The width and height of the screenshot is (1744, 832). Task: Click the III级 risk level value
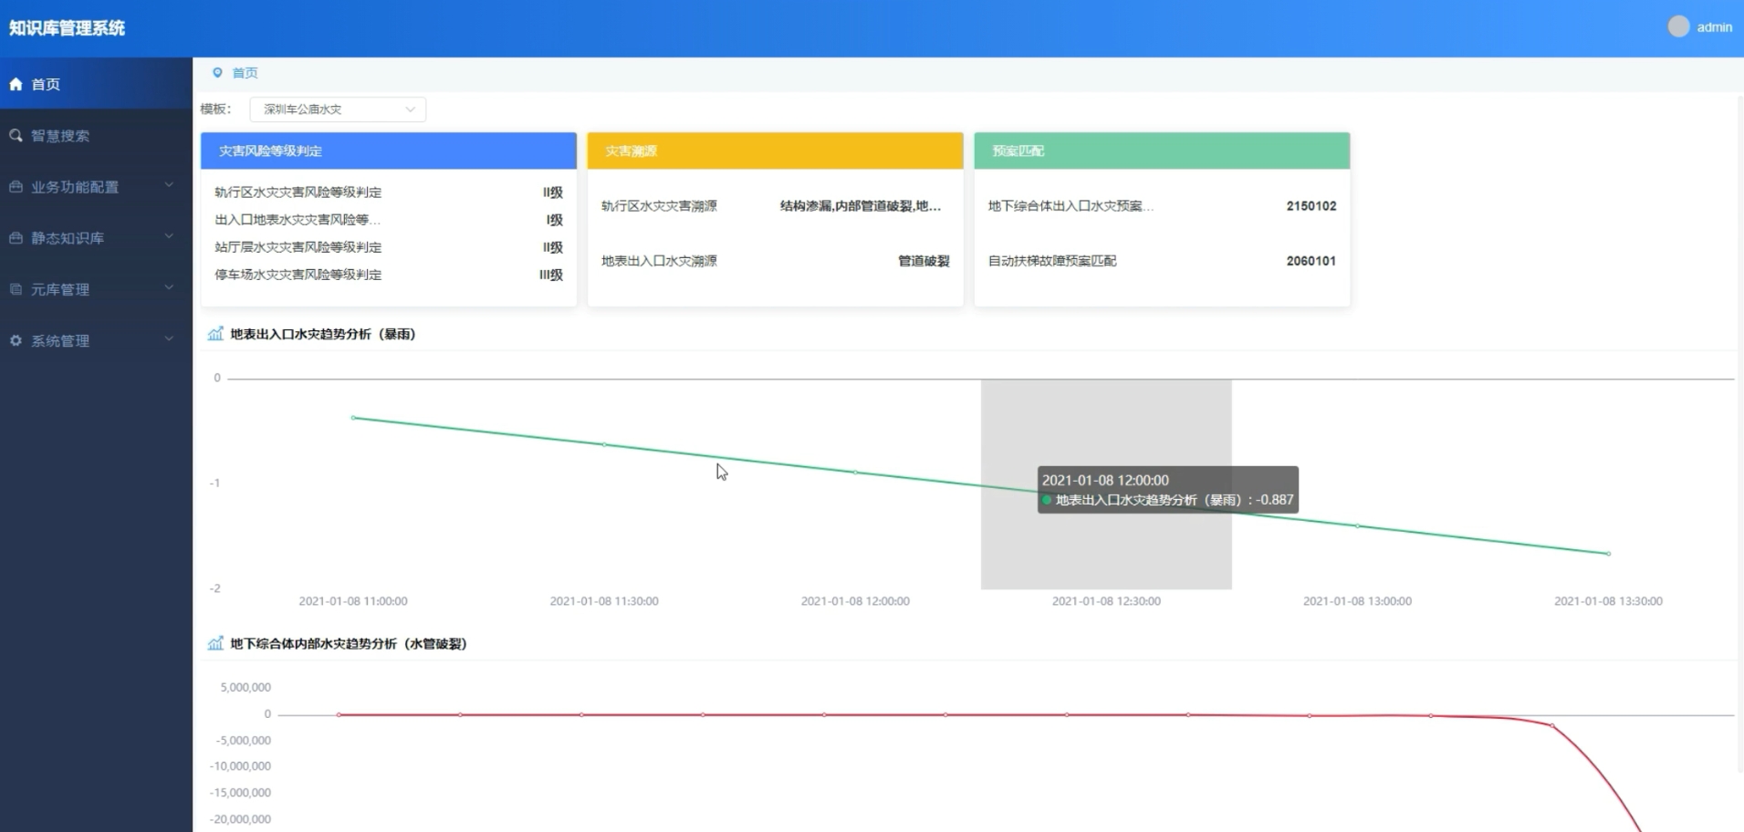pyautogui.click(x=551, y=274)
